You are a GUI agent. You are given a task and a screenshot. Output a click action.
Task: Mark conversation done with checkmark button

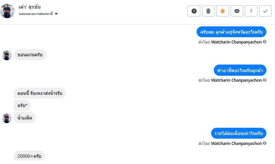(265, 11)
